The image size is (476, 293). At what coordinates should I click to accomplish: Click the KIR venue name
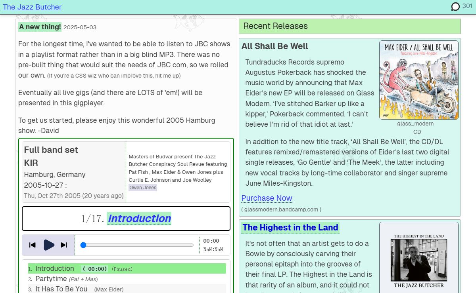tap(31, 163)
